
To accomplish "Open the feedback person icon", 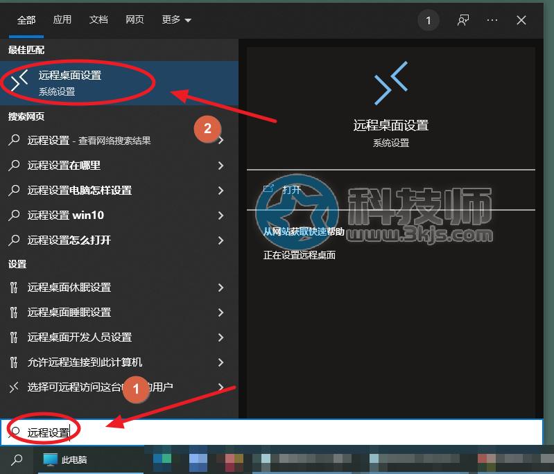I will pyautogui.click(x=463, y=20).
